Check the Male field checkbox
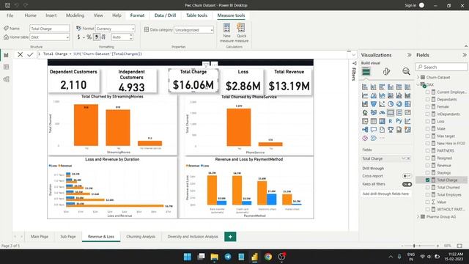 coord(427,129)
